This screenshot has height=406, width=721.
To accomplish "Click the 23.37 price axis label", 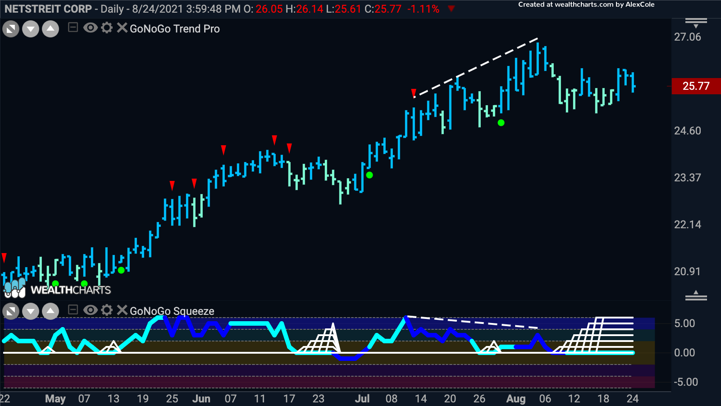I will 688,178.
